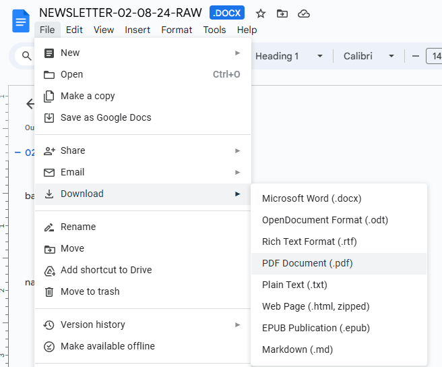Screen dimensions: 442x367
Task: Open the Format menu
Action: point(177,30)
